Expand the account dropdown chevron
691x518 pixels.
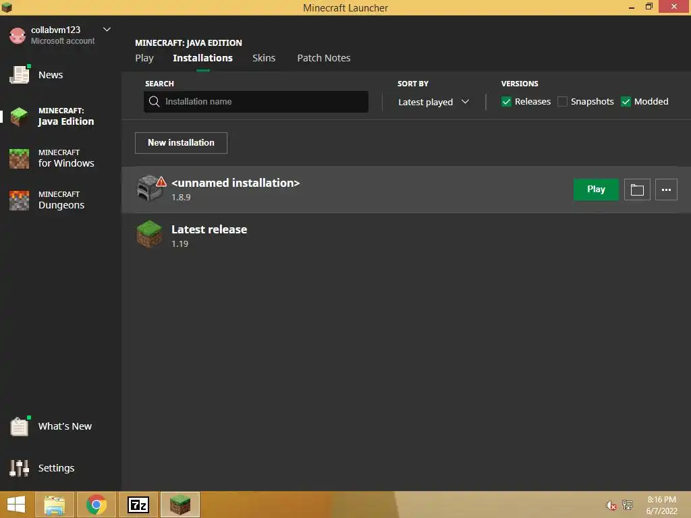pyautogui.click(x=107, y=30)
